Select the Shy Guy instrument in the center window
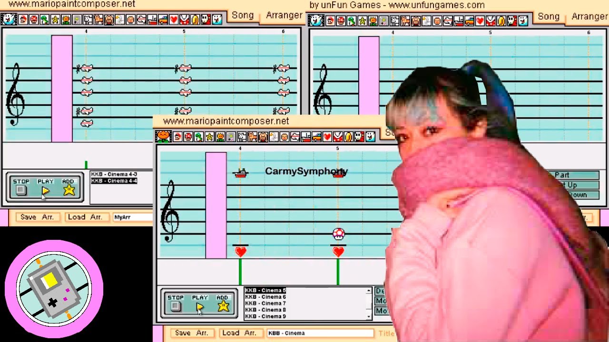The image size is (609, 342). tap(359, 137)
